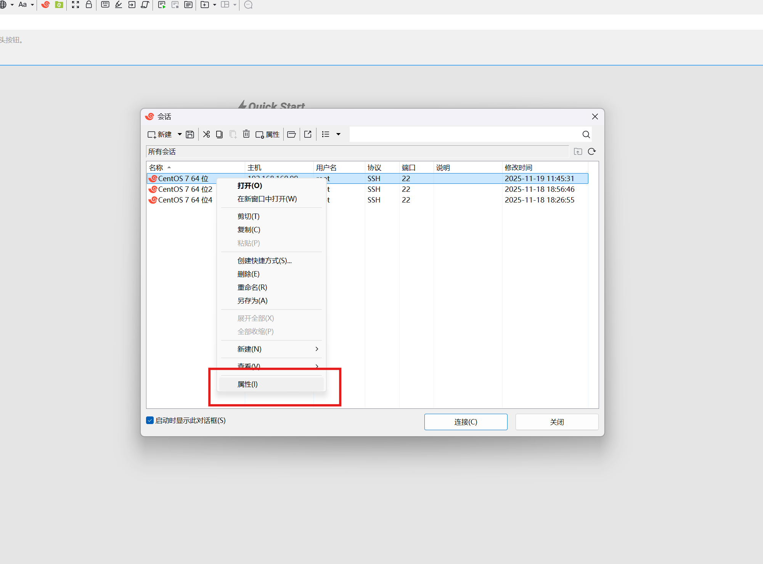This screenshot has height=564, width=763.
Task: Choose 属性(I) from the context menu
Action: (x=247, y=384)
